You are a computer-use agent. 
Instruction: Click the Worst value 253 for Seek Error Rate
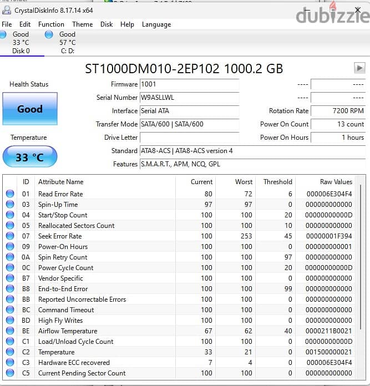pyautogui.click(x=246, y=236)
